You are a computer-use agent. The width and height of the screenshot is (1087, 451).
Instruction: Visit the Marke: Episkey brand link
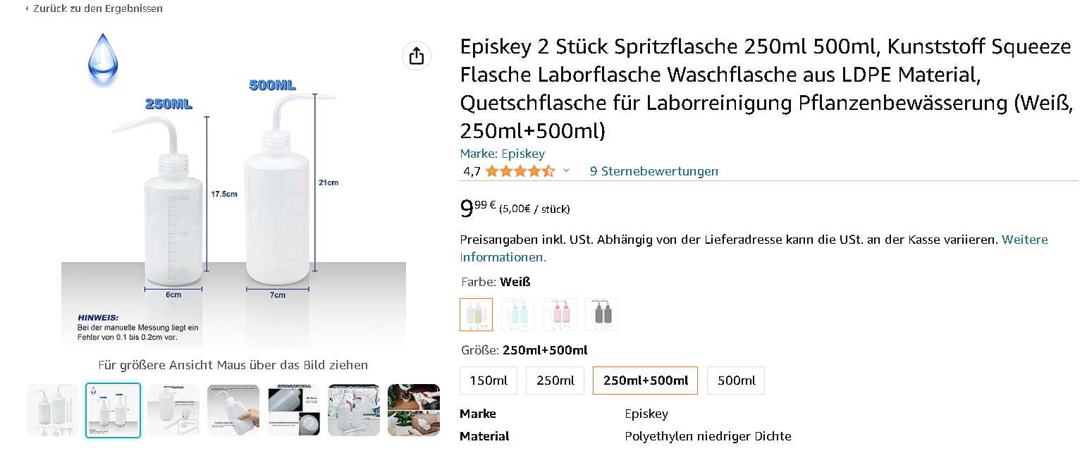502,154
